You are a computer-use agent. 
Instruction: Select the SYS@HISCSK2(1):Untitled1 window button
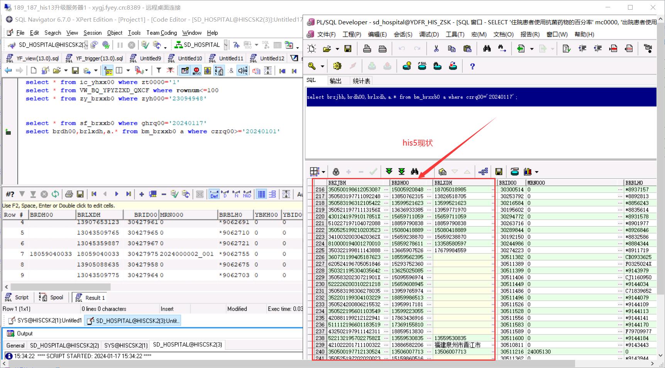point(45,321)
